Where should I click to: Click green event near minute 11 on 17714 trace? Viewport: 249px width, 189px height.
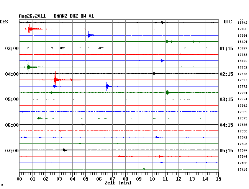[168, 93]
